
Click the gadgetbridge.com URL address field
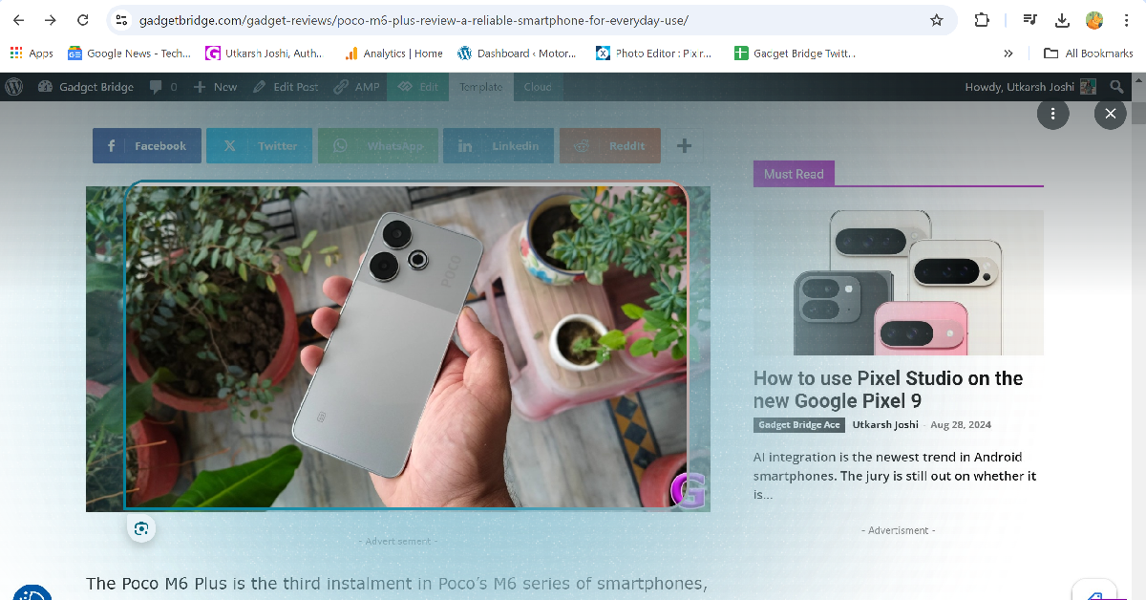pyautogui.click(x=413, y=20)
